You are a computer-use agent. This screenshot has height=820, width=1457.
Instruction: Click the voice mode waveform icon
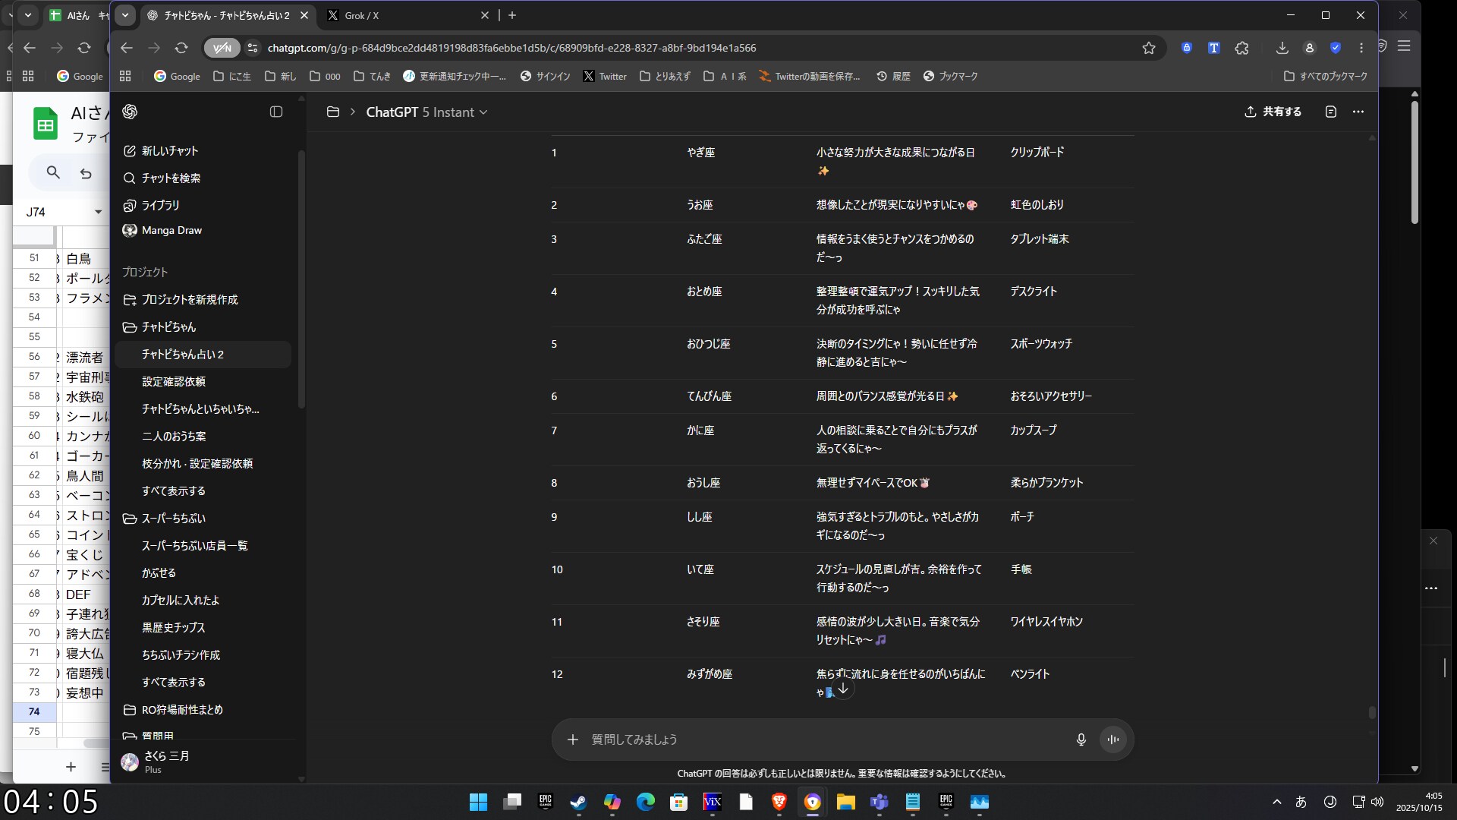(x=1113, y=740)
